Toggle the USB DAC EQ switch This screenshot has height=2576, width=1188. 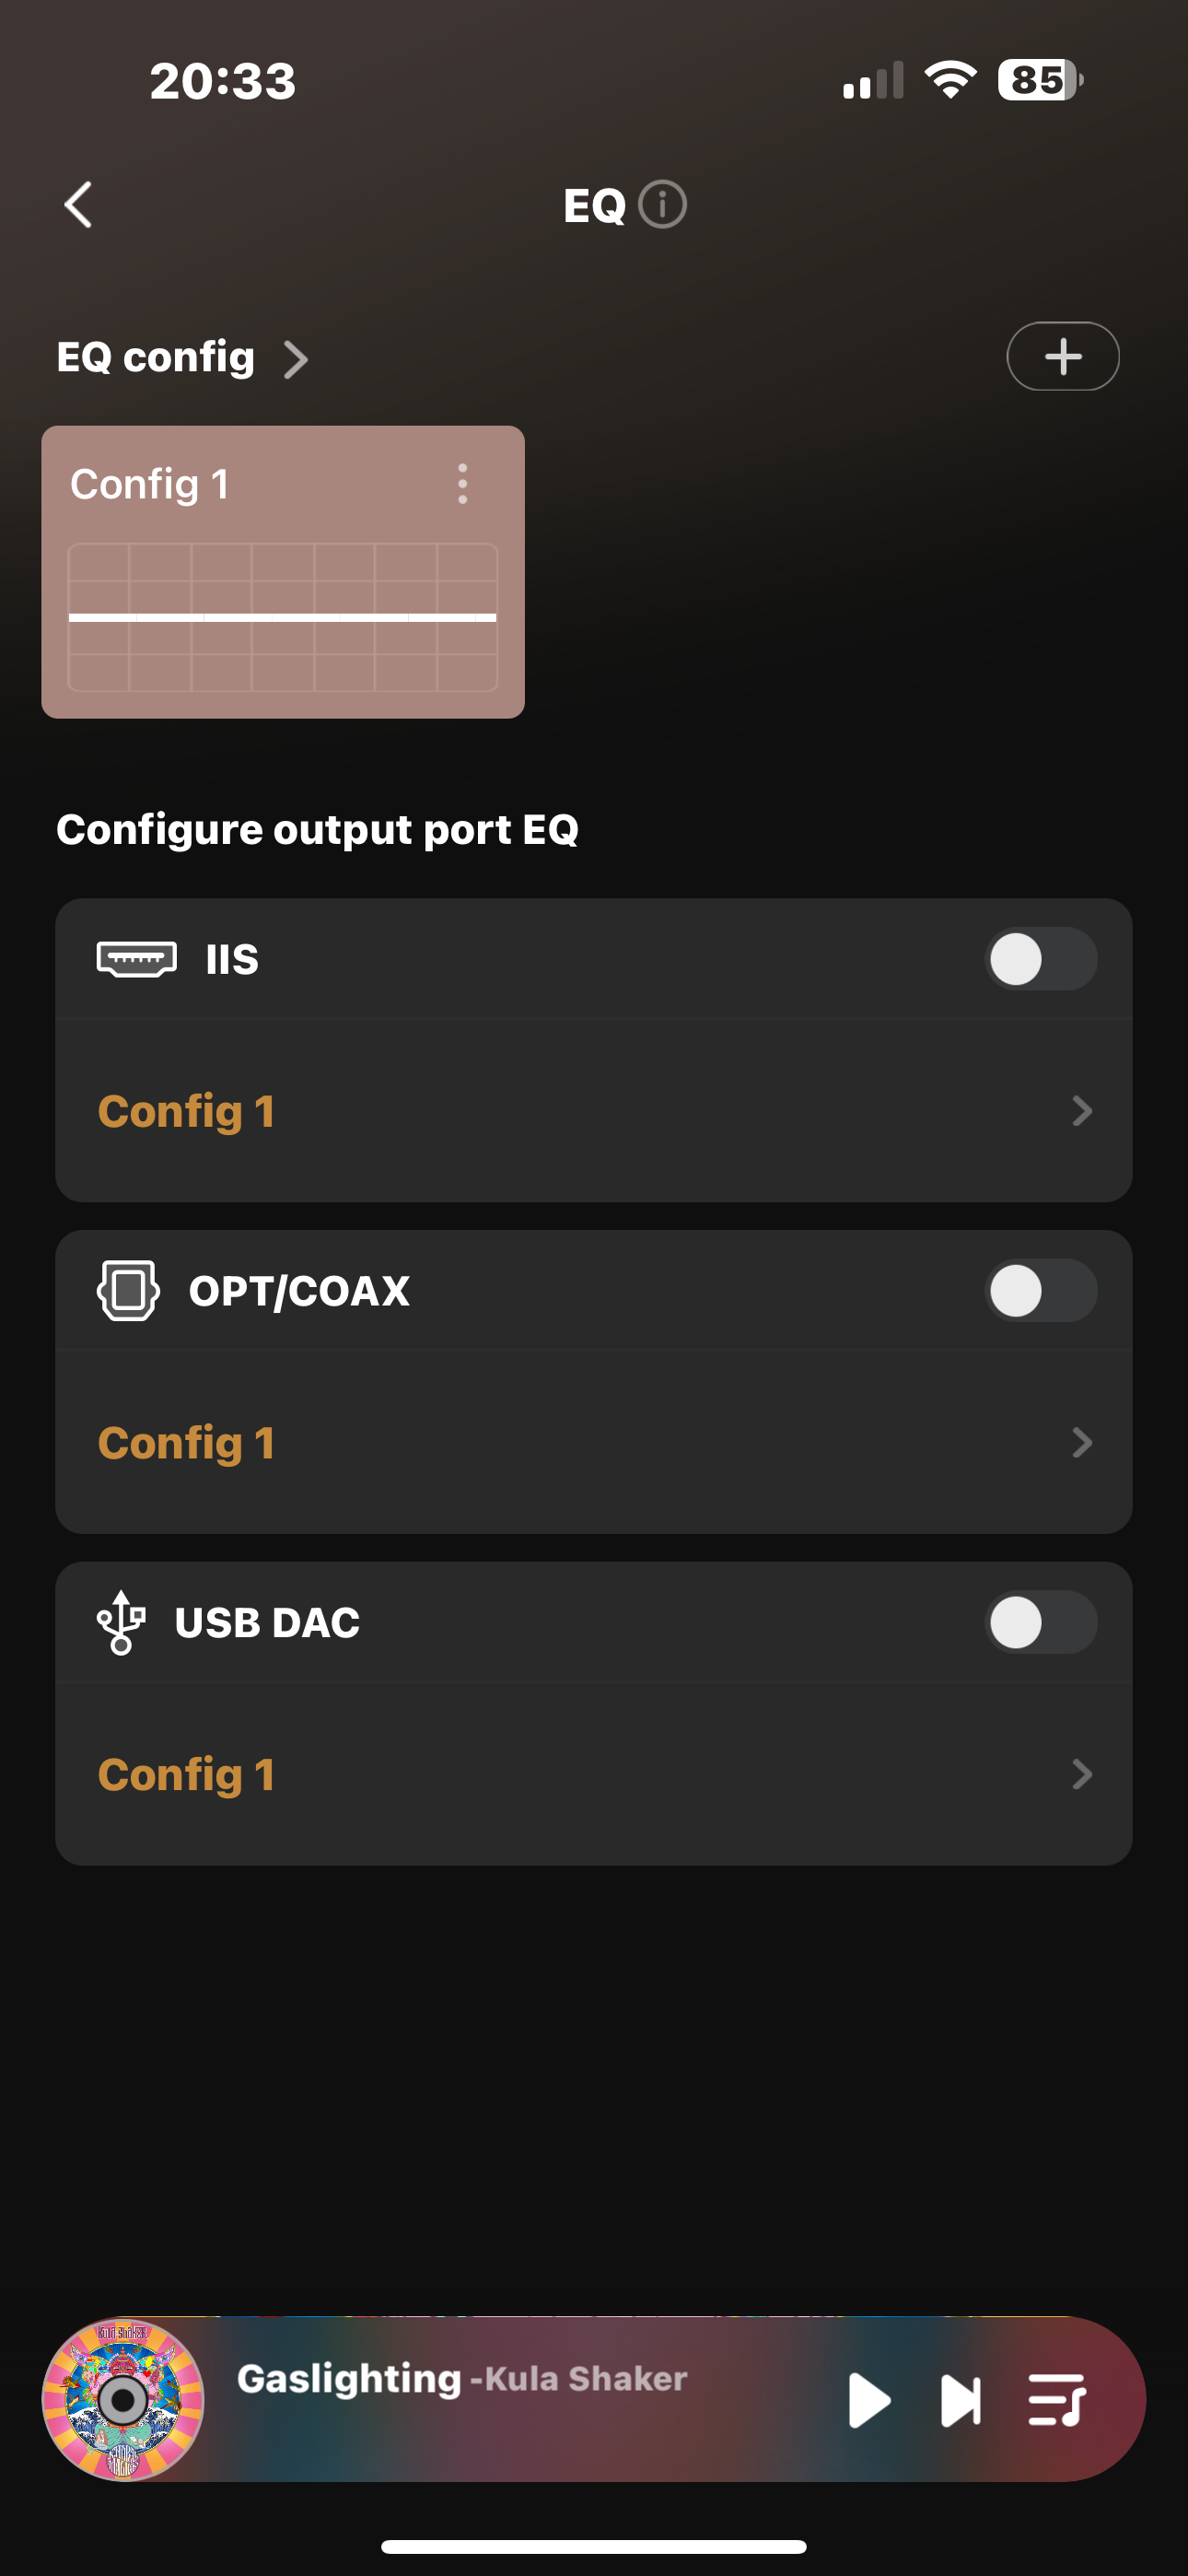click(x=1040, y=1622)
